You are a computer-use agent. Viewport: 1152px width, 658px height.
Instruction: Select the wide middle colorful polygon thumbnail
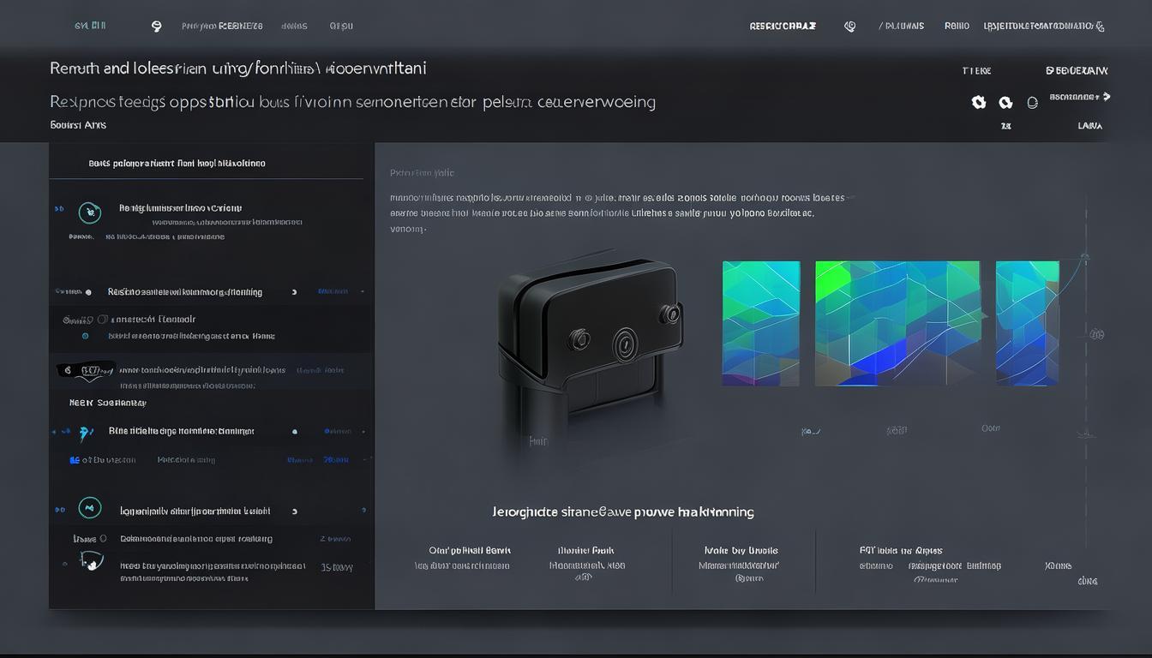(897, 323)
